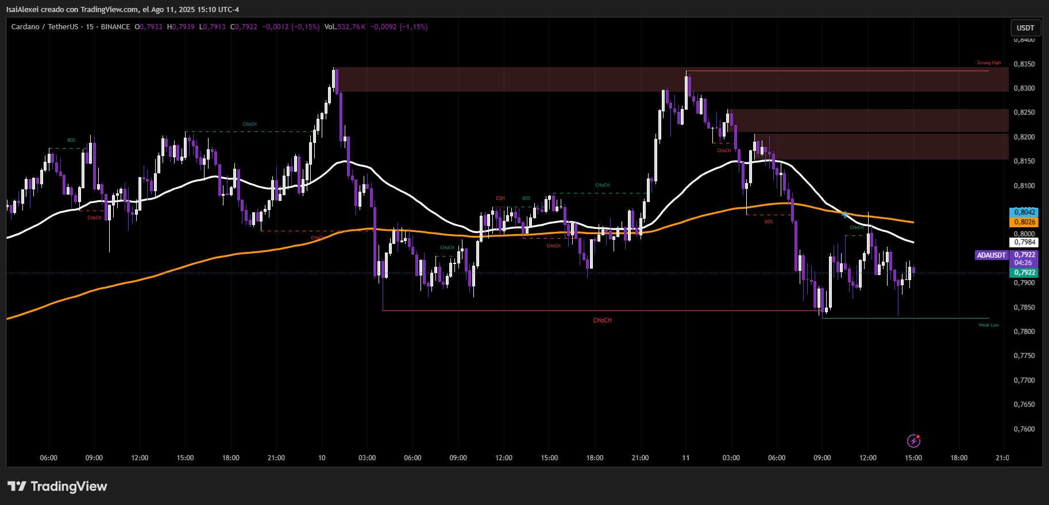Select the orange 0,8026 price tag

pos(1024,222)
